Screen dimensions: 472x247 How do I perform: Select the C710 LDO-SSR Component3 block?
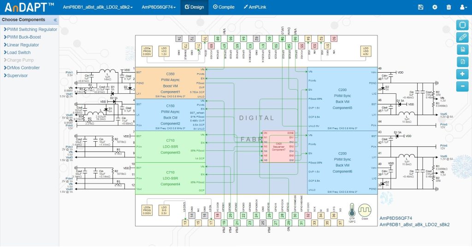click(171, 147)
